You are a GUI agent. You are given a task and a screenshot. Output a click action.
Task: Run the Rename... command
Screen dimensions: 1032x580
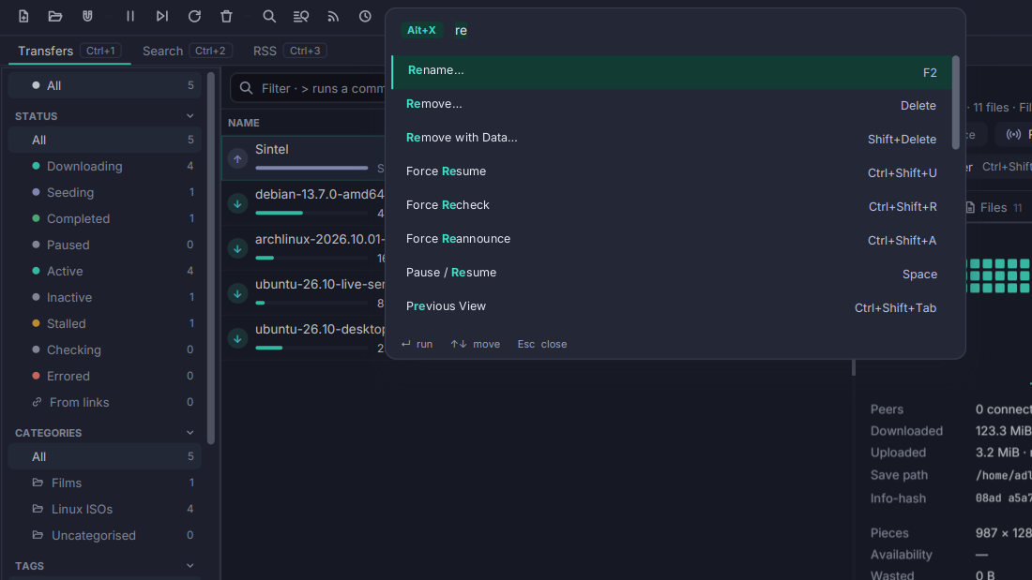pos(672,71)
